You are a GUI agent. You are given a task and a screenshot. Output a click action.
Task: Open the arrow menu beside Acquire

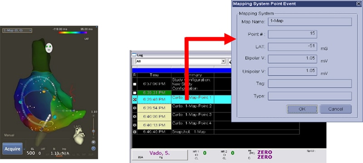(x=25, y=149)
